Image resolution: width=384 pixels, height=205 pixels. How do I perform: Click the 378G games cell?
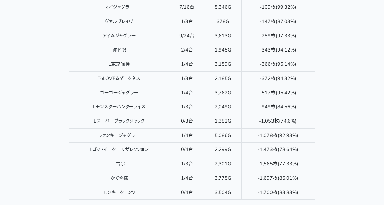(x=223, y=21)
